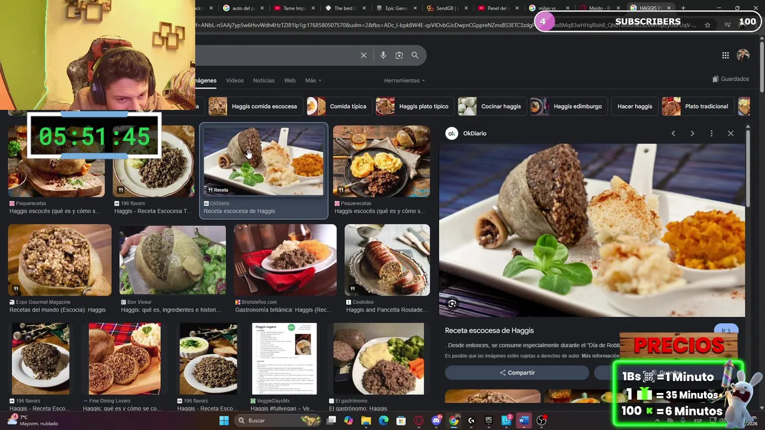Open the Guardados saved items link
Screen dimensions: 765x430
tap(730, 79)
